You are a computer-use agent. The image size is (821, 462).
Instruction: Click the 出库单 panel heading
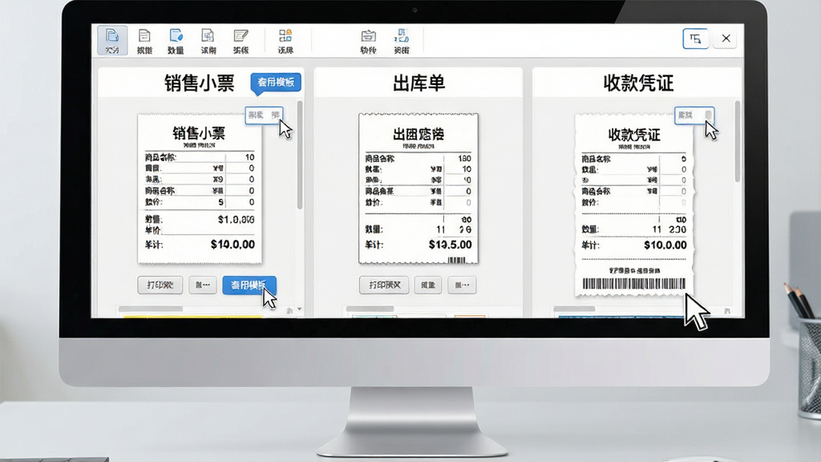coord(419,83)
